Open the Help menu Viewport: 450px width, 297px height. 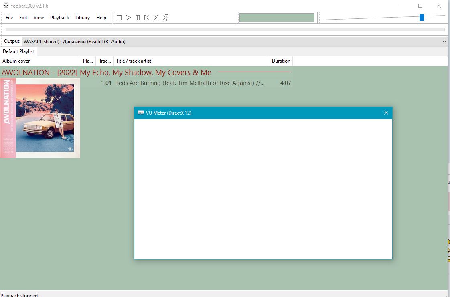pyautogui.click(x=101, y=18)
